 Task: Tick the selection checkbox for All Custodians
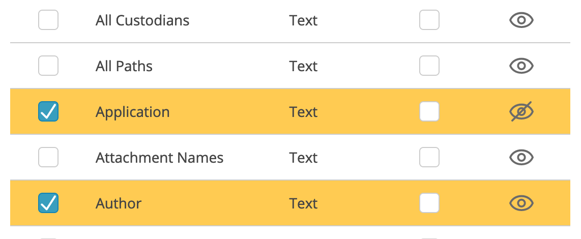pyautogui.click(x=48, y=20)
